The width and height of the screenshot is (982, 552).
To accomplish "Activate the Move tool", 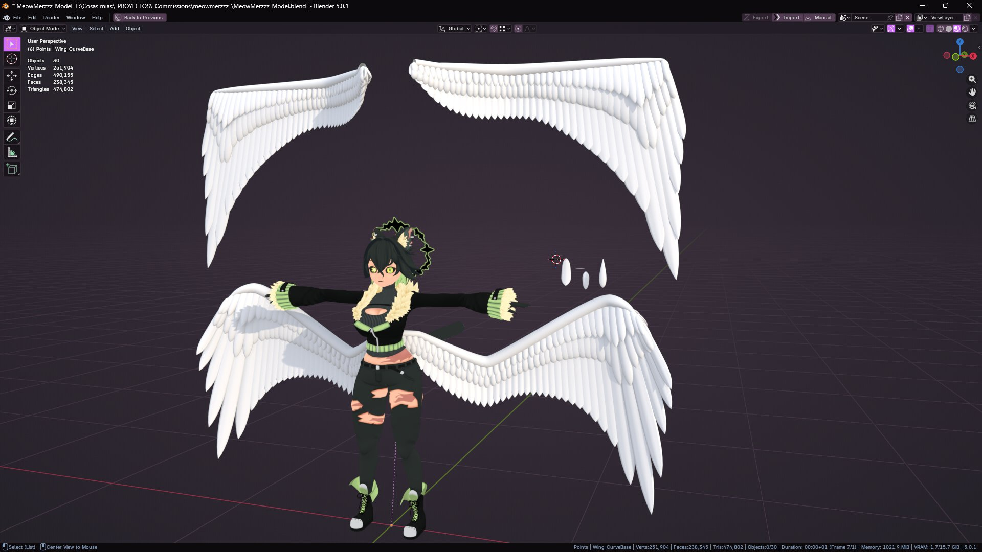I will coord(12,75).
